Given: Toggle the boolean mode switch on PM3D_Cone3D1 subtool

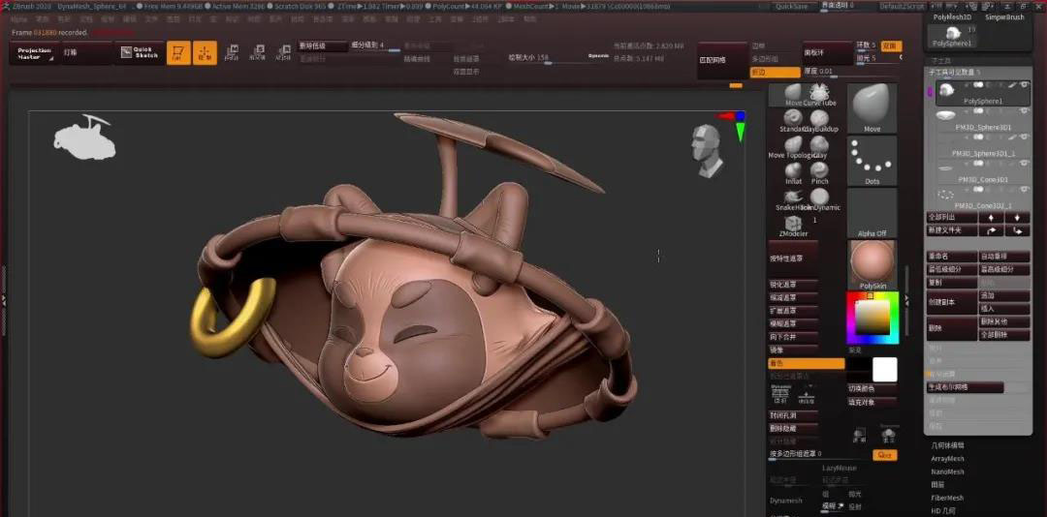Looking at the screenshot, I should coord(978,163).
